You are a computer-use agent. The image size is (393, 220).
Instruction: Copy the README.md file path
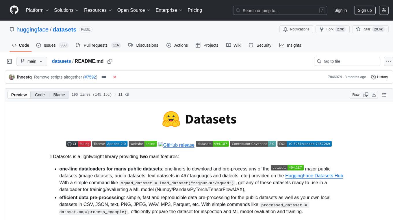point(110,61)
